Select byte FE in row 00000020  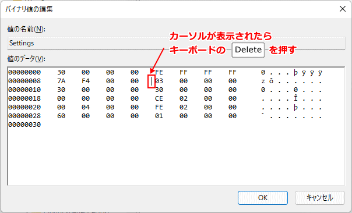coord(159,107)
